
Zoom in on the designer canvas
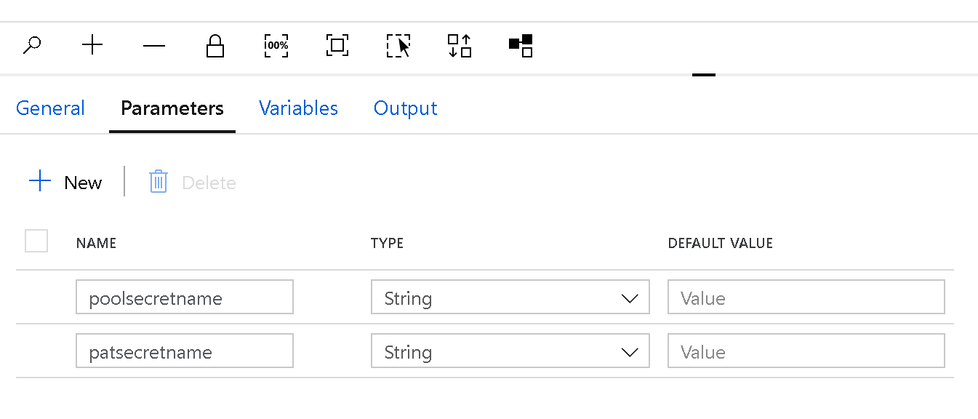pos(92,45)
